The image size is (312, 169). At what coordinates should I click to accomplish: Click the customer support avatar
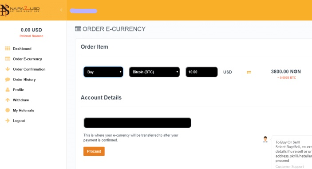[x=265, y=139]
